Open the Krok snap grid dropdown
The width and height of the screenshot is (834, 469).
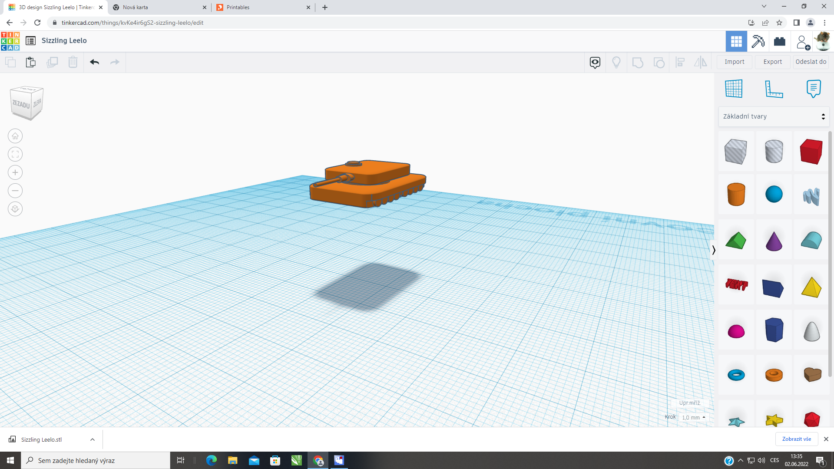694,417
